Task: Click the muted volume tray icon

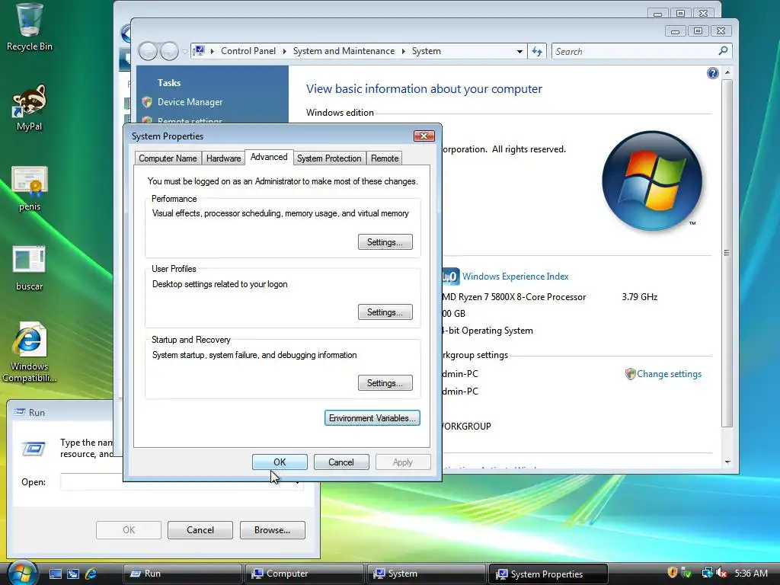Action: tap(721, 573)
